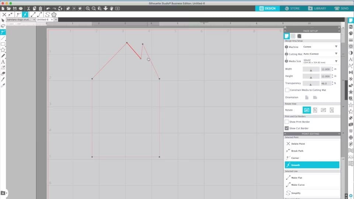Click the Width value stepper arrows
354x199 pixels.
click(332, 69)
